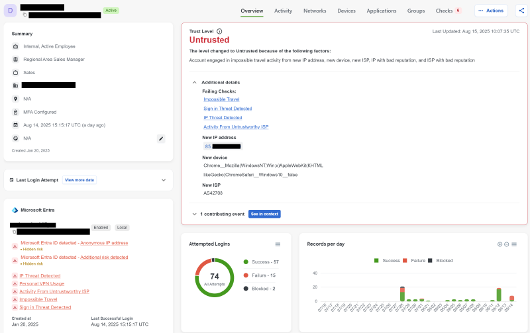Zoom in on Records per day chart
Viewport: 530px width, 333px height.
(x=500, y=244)
